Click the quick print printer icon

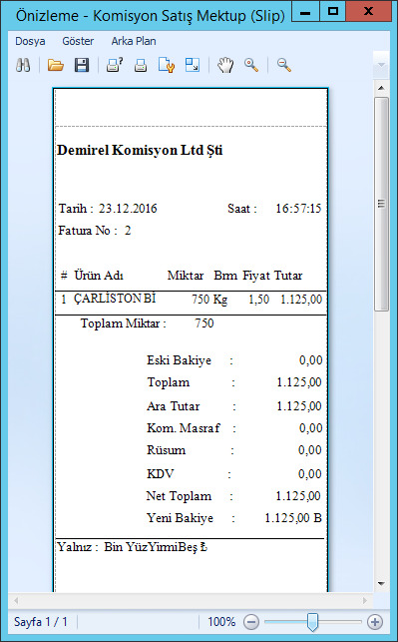(141, 65)
